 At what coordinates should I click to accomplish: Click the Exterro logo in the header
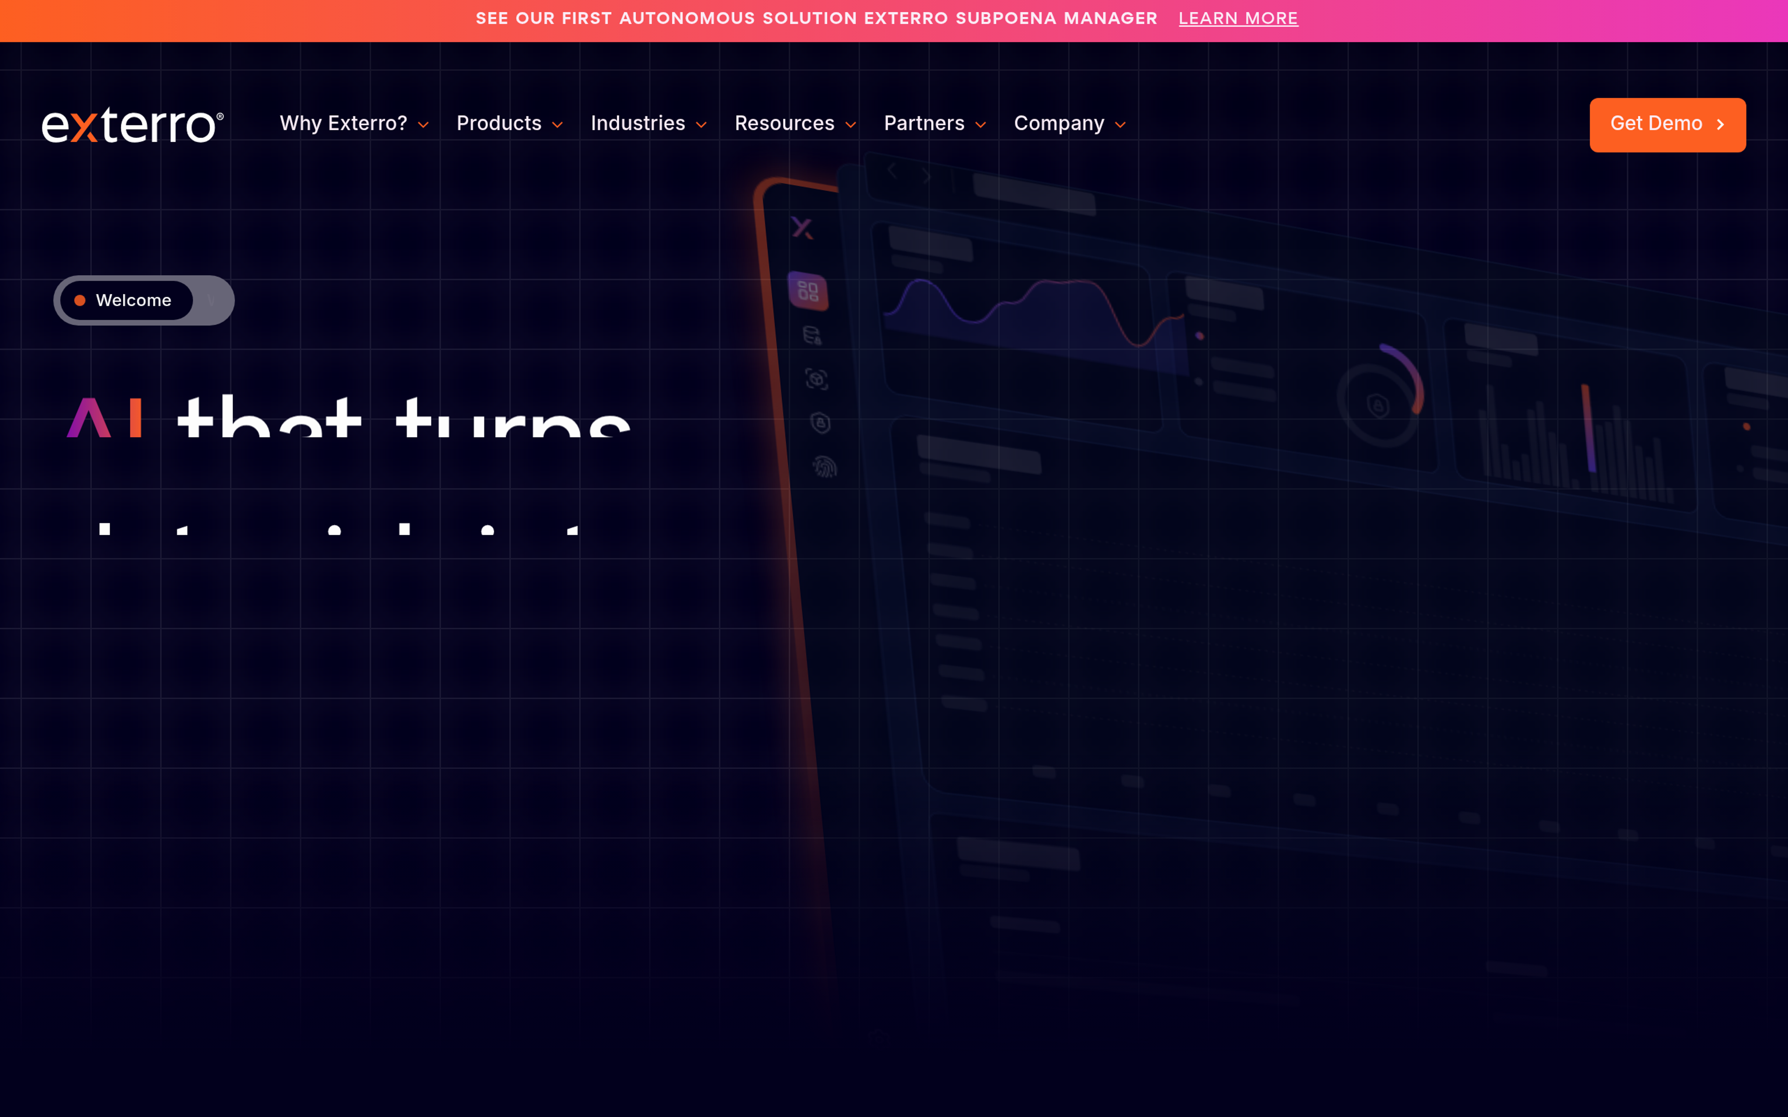[133, 124]
